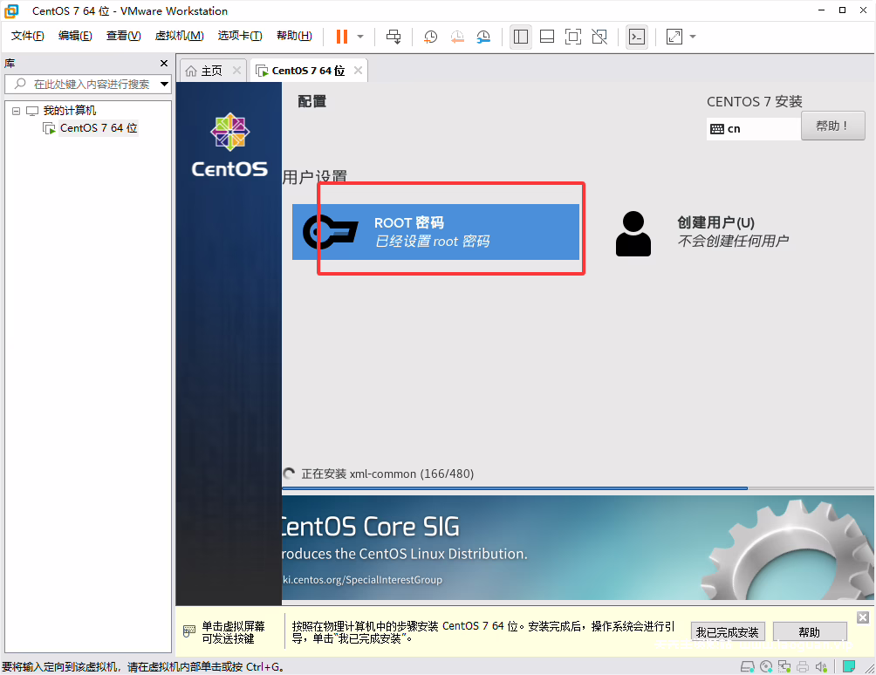Click the network adapter status icon
Viewport: 876px width, 675px height.
(x=784, y=666)
